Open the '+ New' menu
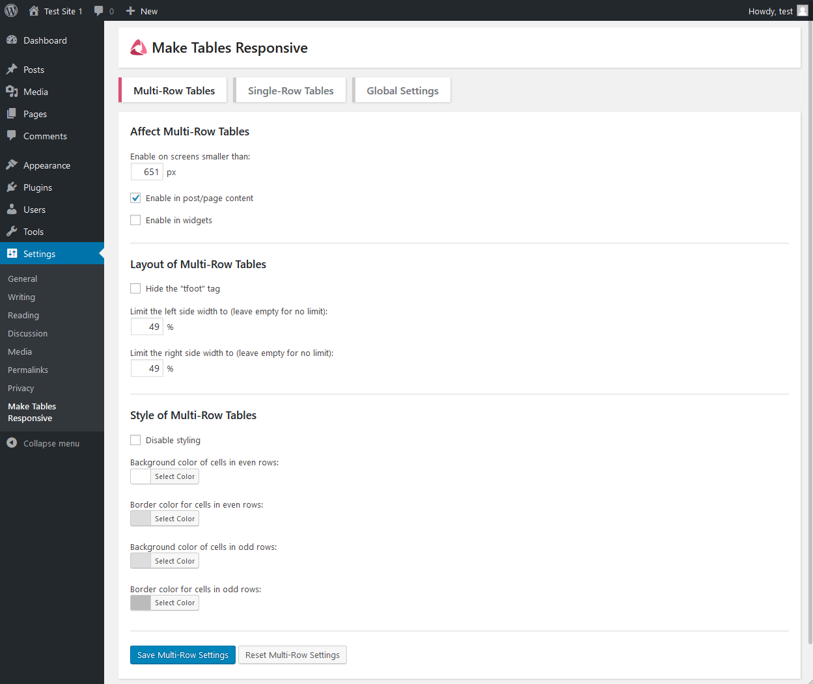Viewport: 813px width, 684px height. coord(141,10)
